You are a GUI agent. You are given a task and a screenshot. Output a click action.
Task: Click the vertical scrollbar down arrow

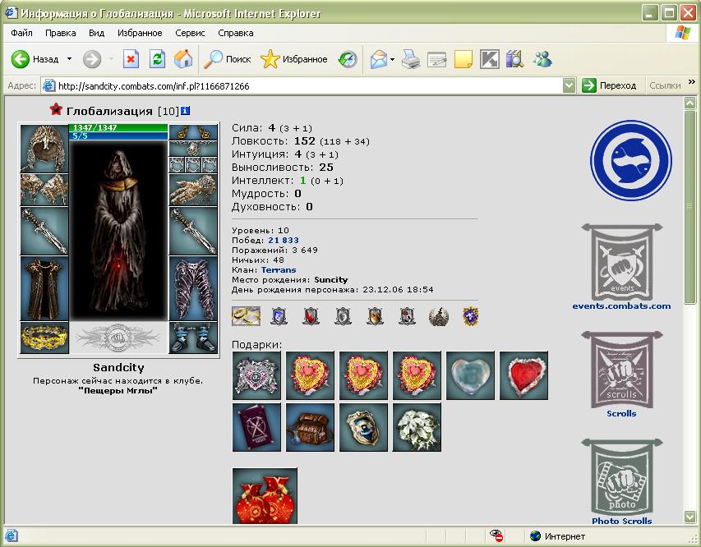689,517
